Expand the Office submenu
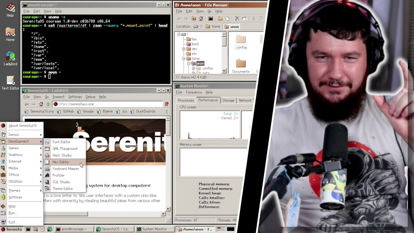The image size is (414, 233). click(x=22, y=175)
